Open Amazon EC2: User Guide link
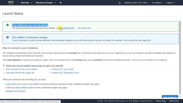The height and width of the screenshot is (103, 183). (63, 69)
